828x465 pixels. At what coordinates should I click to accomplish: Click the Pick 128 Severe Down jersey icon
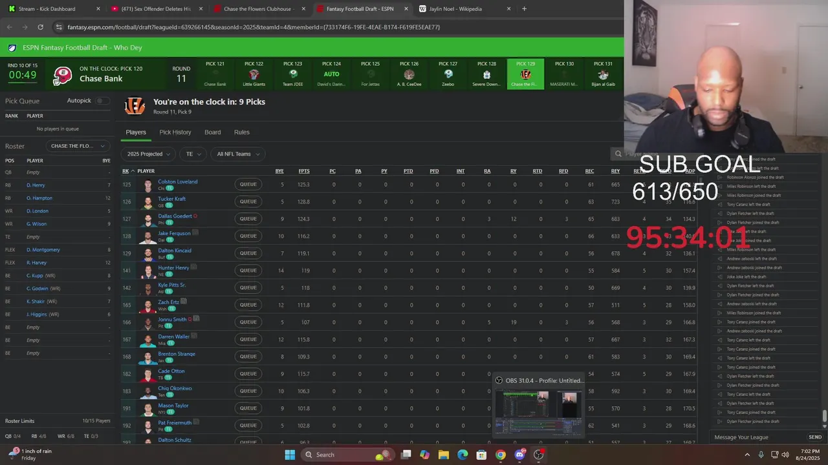click(x=486, y=74)
